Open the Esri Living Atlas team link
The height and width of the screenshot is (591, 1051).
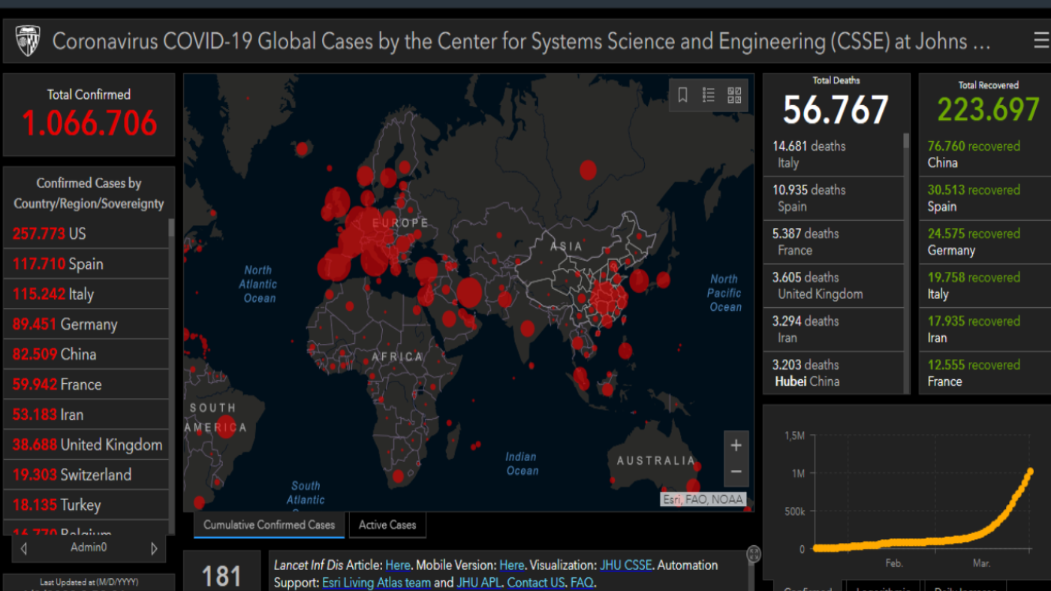[376, 583]
